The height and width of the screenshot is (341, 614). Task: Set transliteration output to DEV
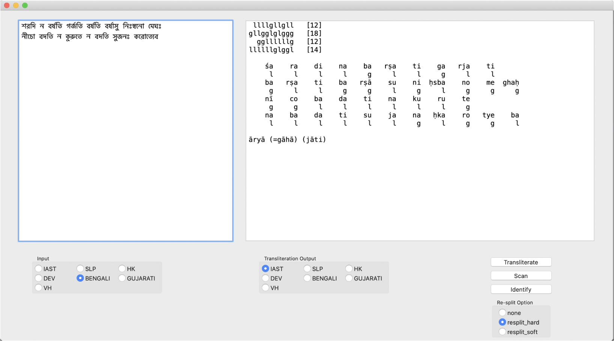pyautogui.click(x=266, y=278)
